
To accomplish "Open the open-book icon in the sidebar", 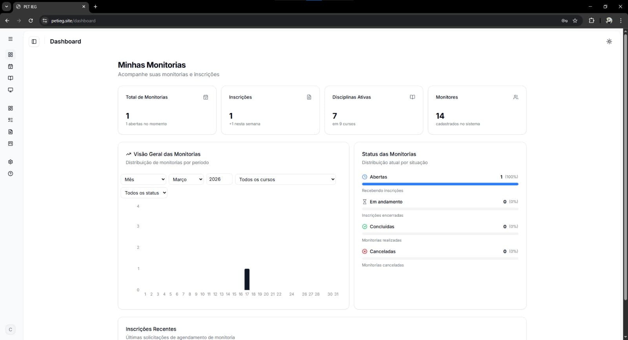I will (11, 78).
